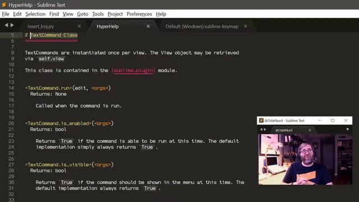Open the Edit menu

pos(17,14)
